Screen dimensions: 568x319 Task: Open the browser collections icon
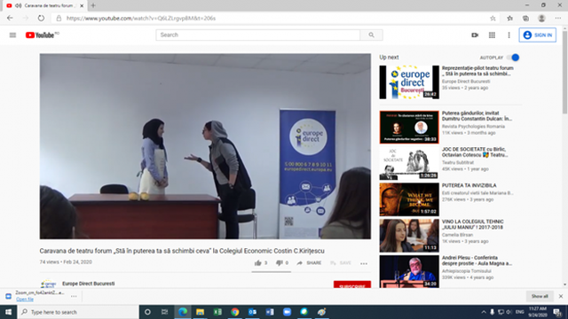click(x=525, y=18)
